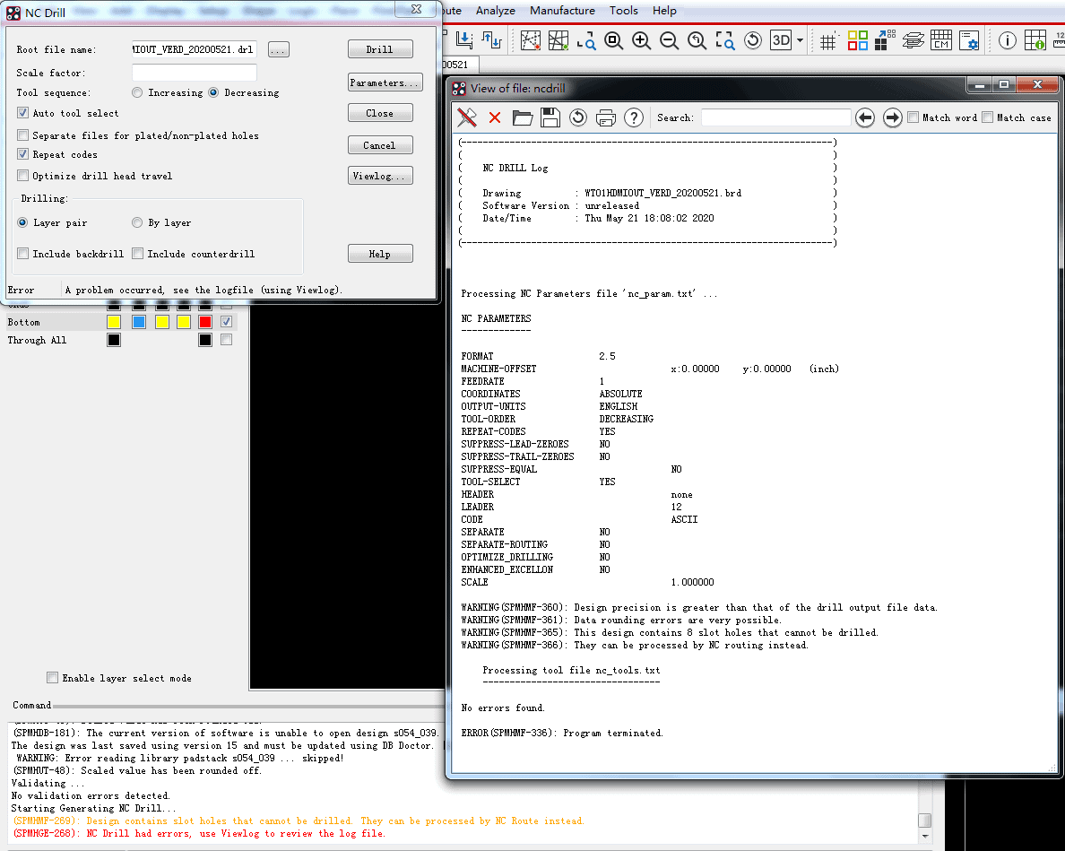1065x851 pixels.
Task: Check the Through All layer checkbox
Action: point(227,340)
